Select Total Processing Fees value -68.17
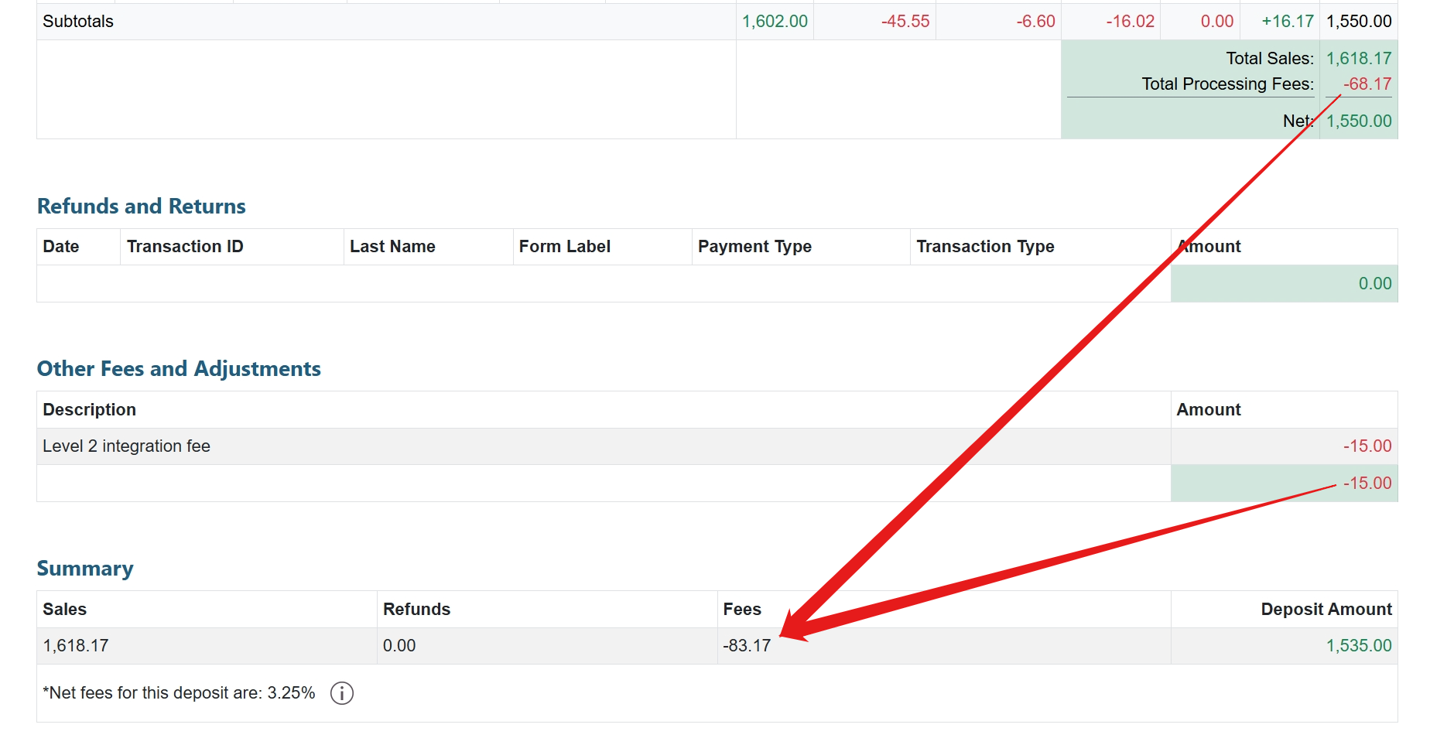The width and height of the screenshot is (1430, 745). (x=1367, y=84)
